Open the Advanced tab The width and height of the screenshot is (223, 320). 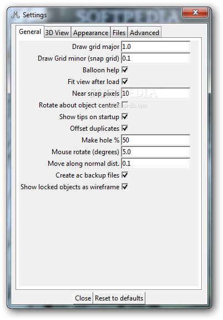click(144, 33)
